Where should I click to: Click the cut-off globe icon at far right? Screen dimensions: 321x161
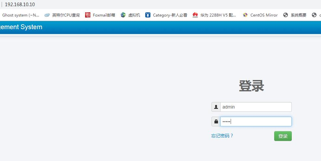(314, 15)
